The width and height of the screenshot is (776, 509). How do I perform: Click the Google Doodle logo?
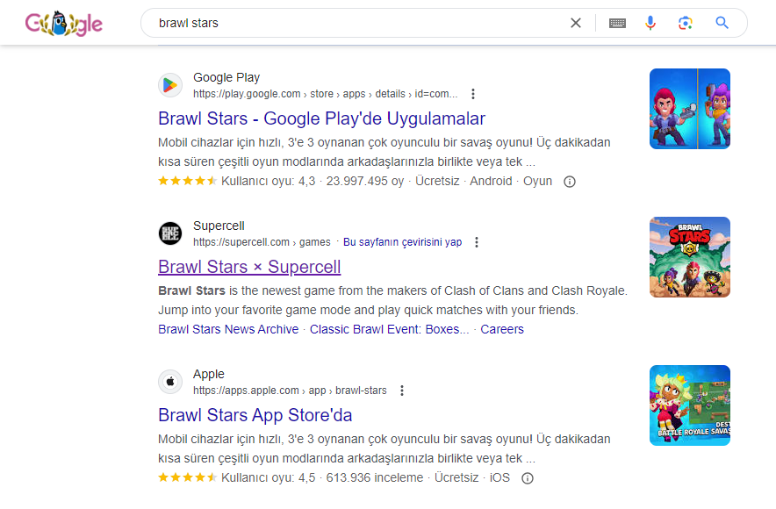(x=63, y=23)
